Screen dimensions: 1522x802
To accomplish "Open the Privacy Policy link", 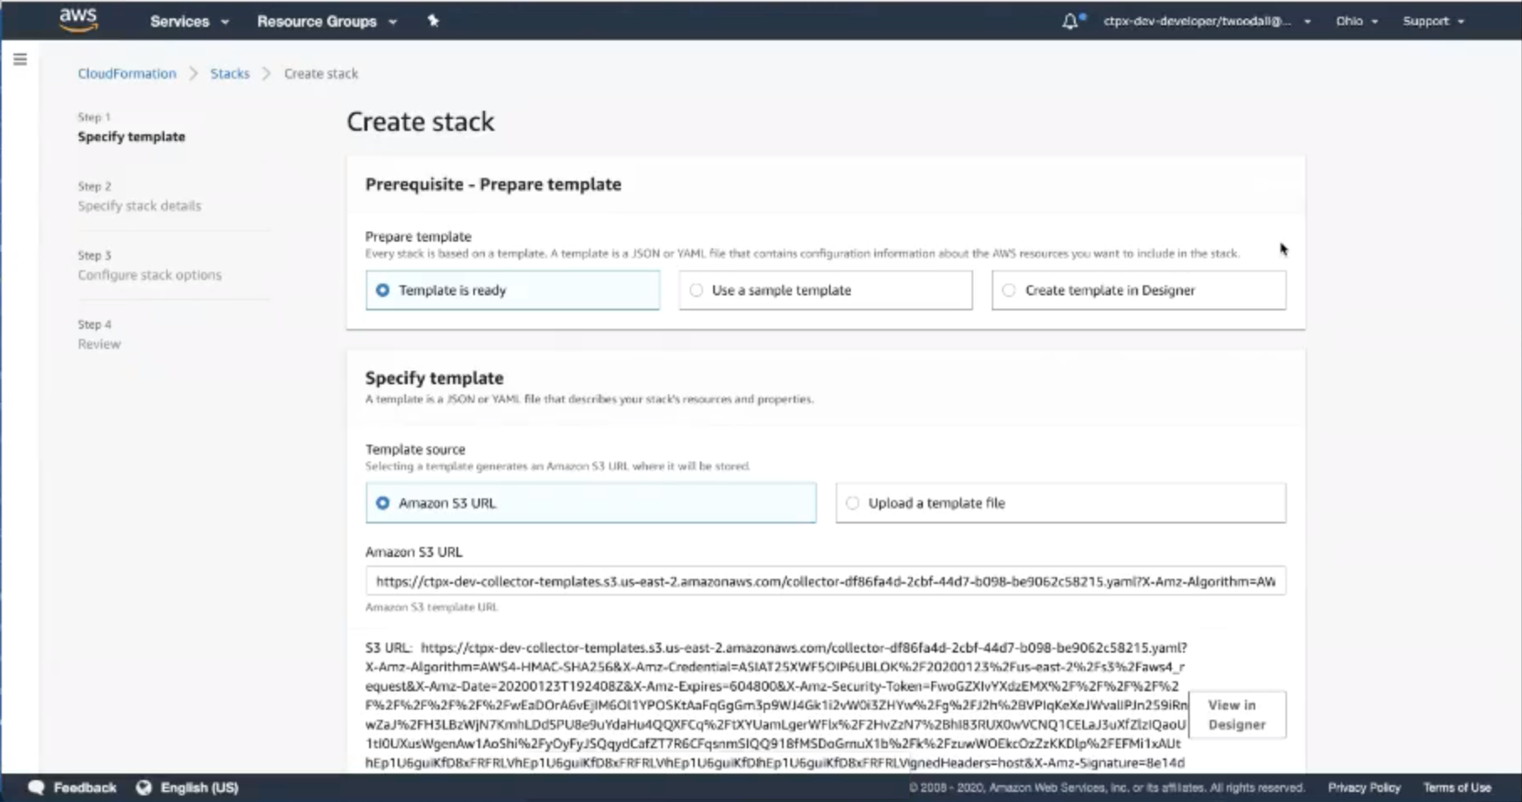I will coord(1363,788).
